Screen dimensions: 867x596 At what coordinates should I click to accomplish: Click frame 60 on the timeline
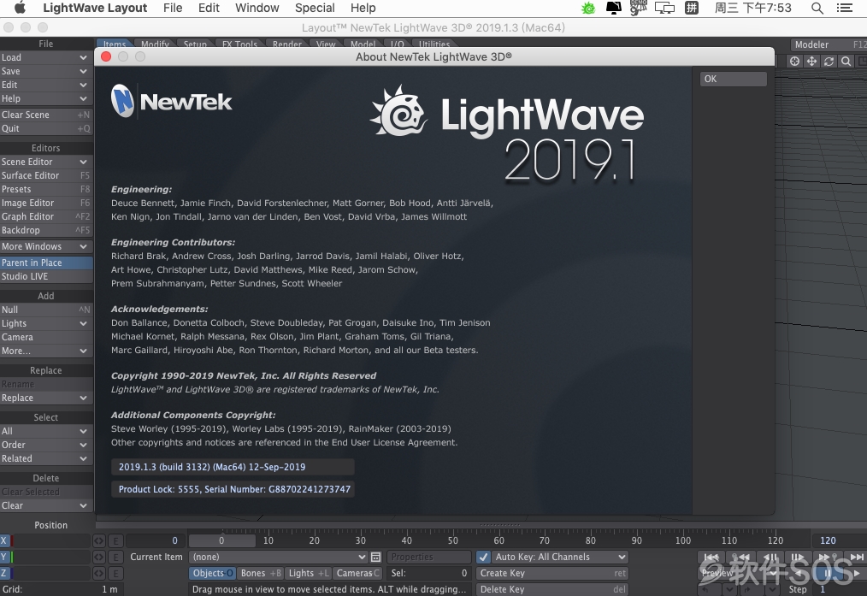[498, 540]
